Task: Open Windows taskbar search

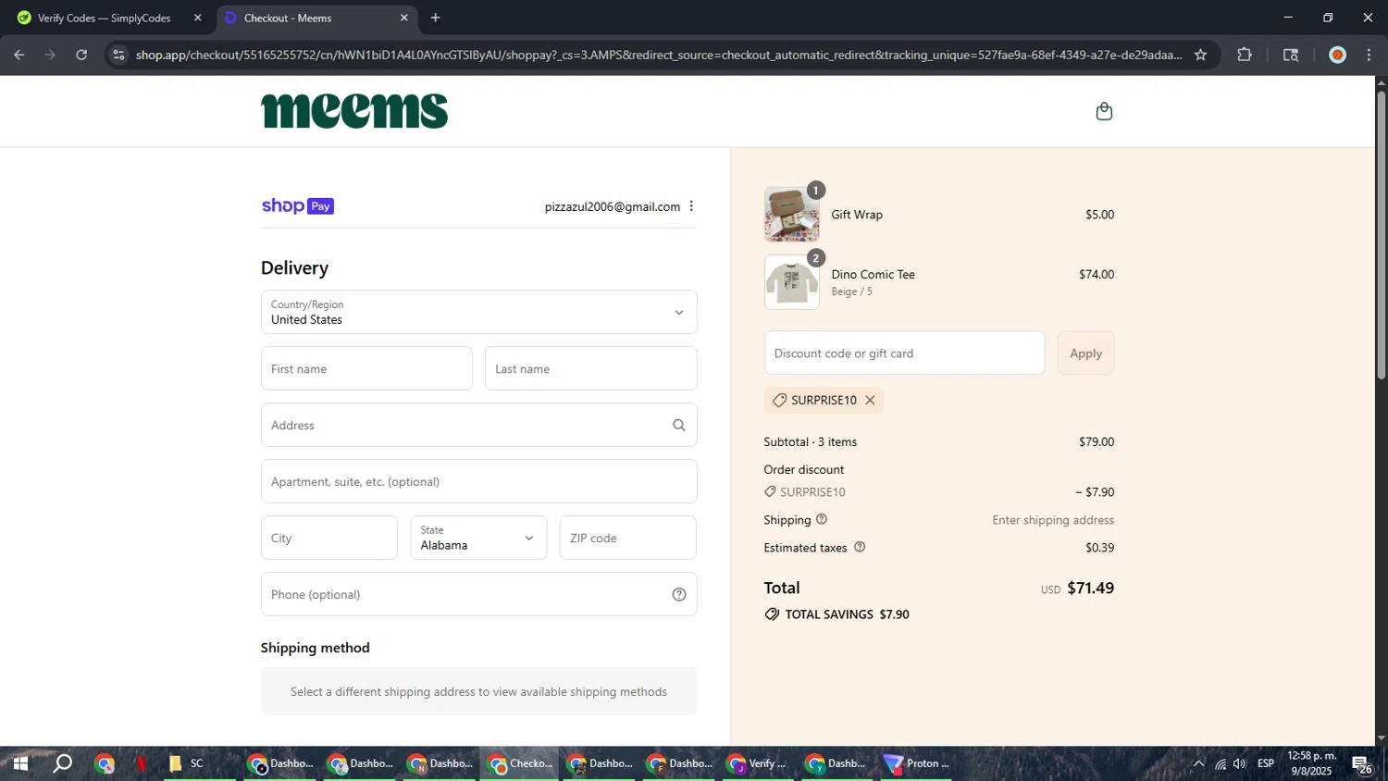Action: (62, 763)
